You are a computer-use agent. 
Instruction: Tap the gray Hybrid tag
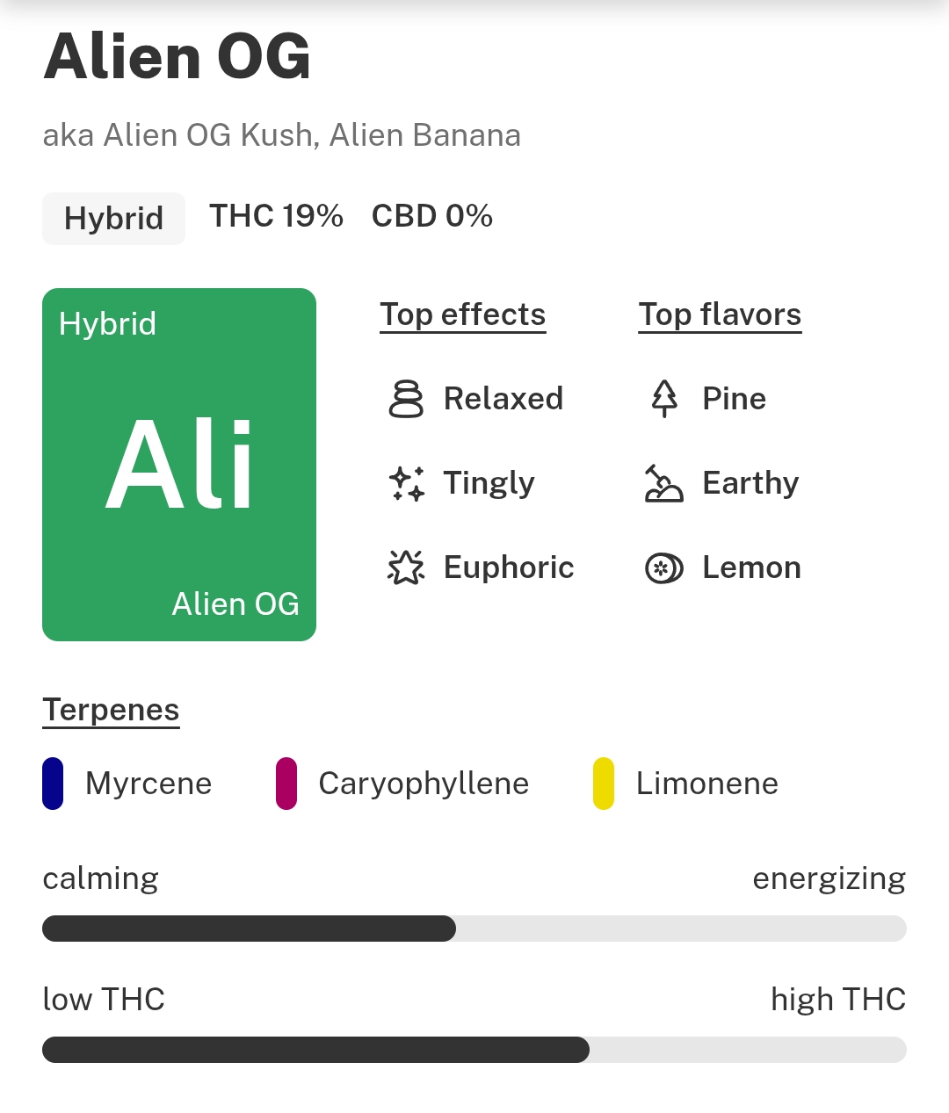click(x=113, y=219)
